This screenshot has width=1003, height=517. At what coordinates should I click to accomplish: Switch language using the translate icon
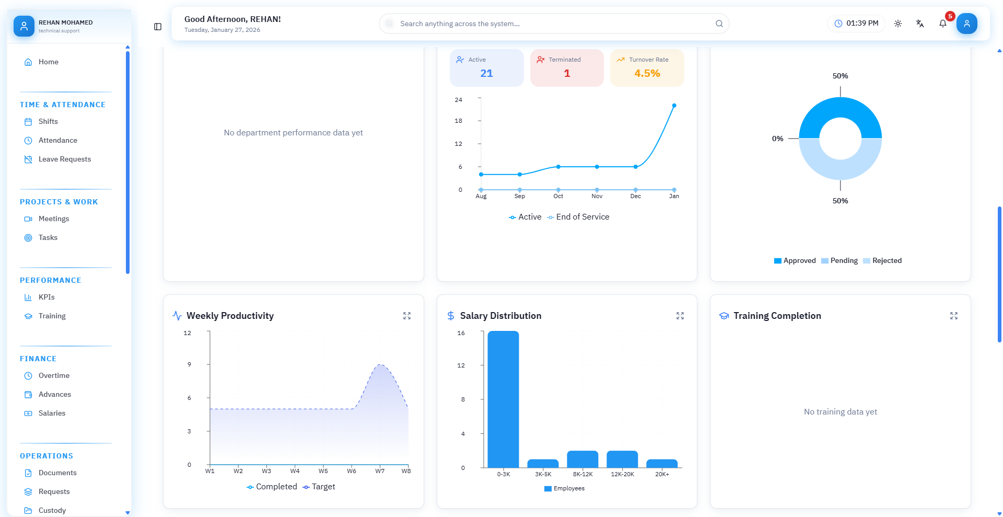[920, 24]
